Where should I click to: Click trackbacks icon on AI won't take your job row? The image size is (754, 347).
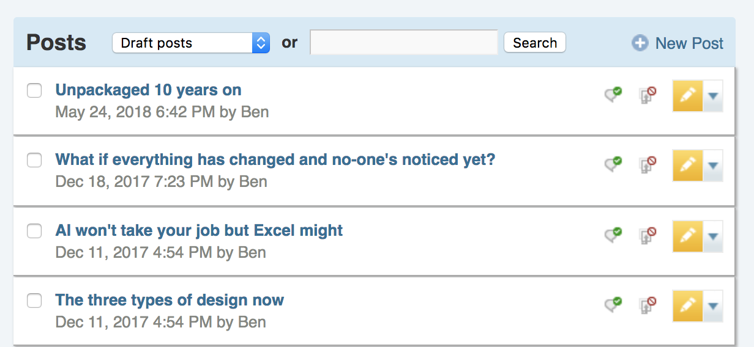648,235
